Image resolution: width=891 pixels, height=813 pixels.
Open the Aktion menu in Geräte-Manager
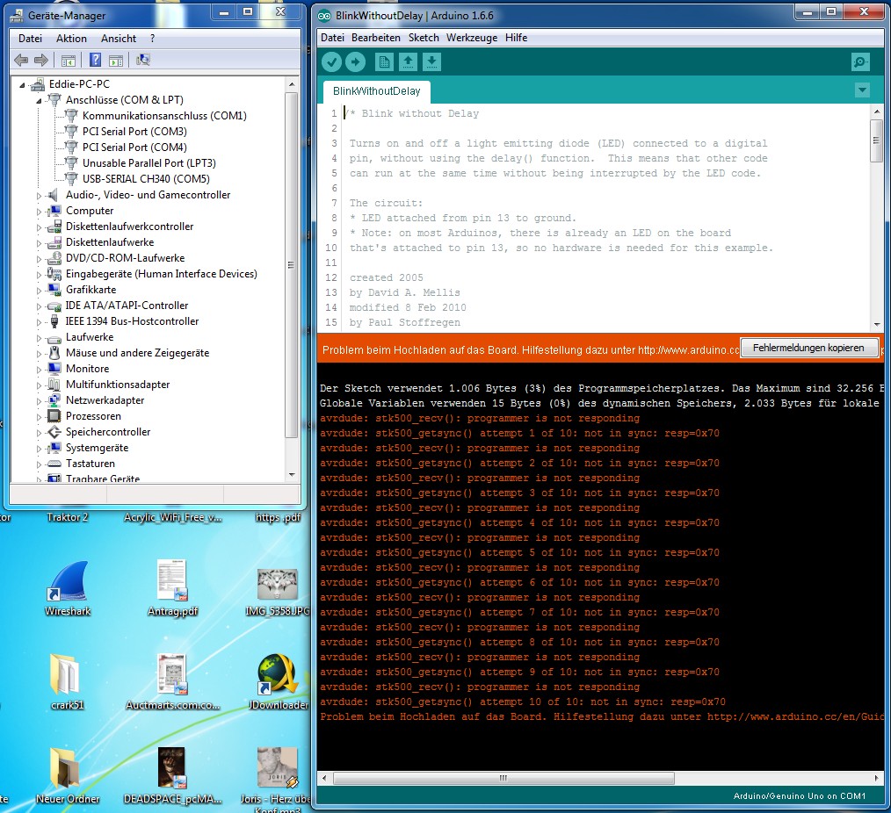coord(71,39)
